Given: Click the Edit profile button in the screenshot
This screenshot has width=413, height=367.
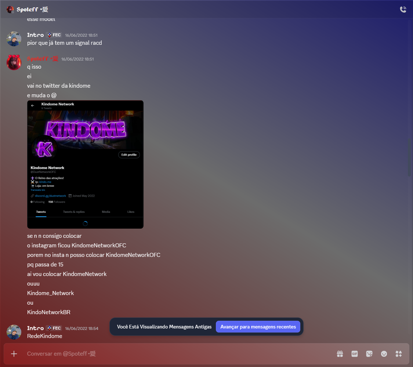Looking at the screenshot, I should [129, 155].
